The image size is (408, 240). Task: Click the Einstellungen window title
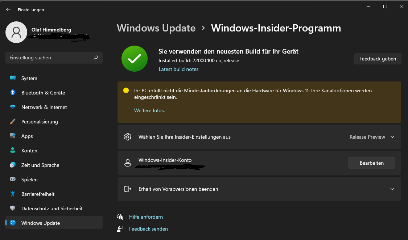point(31,10)
